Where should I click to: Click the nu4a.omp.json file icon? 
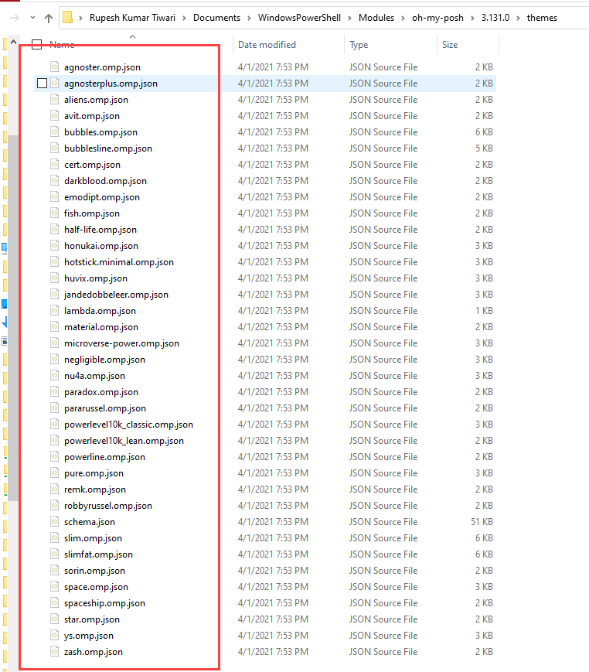pyautogui.click(x=54, y=376)
